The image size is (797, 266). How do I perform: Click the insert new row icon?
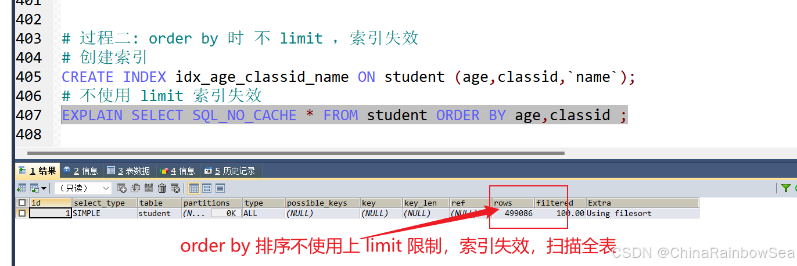[122, 188]
